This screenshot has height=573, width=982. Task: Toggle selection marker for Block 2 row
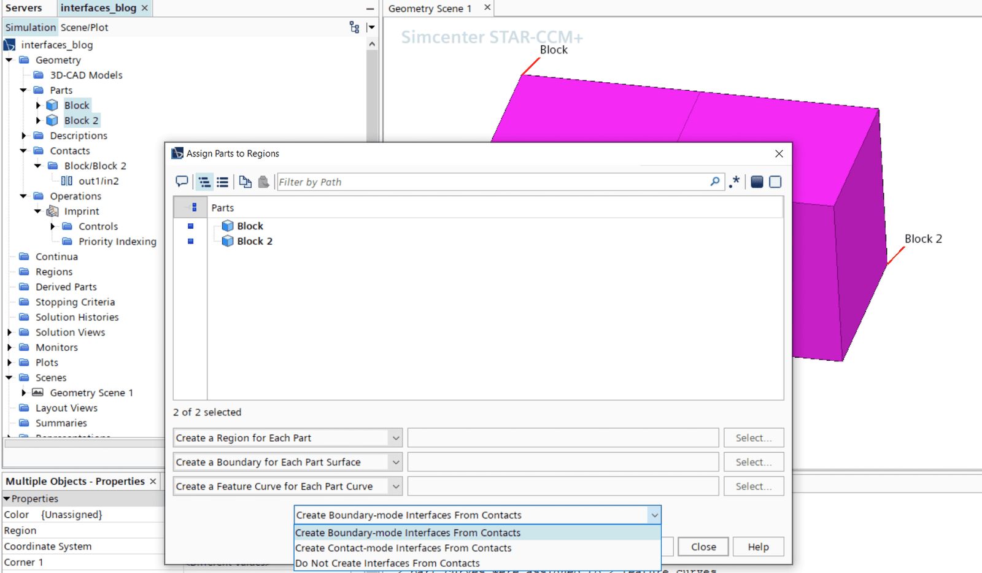coord(190,241)
